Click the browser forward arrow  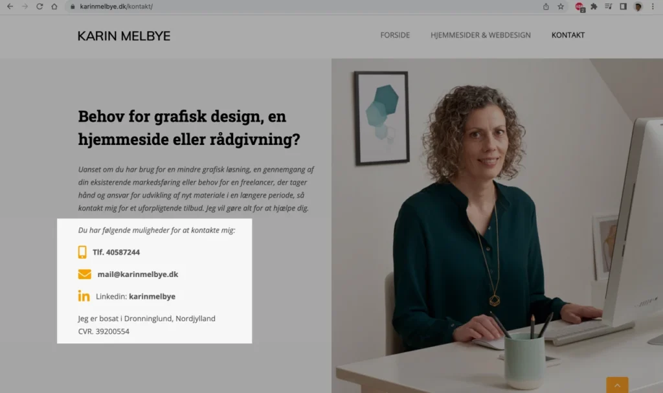click(x=25, y=6)
